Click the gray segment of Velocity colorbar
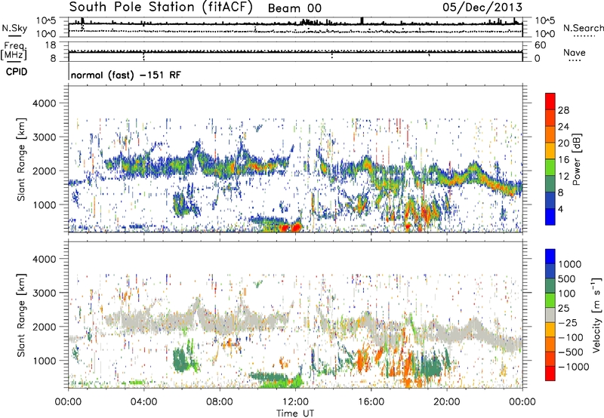This screenshot has height=418, width=604. coord(550,315)
